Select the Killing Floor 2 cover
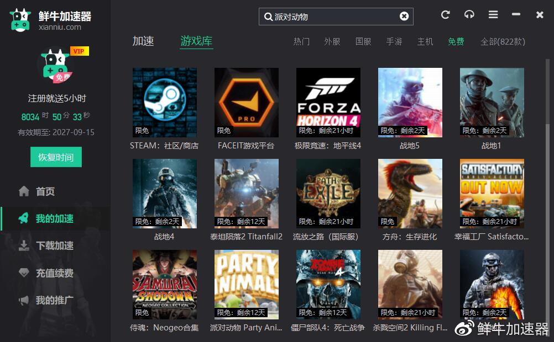554x342 pixels. (410, 285)
